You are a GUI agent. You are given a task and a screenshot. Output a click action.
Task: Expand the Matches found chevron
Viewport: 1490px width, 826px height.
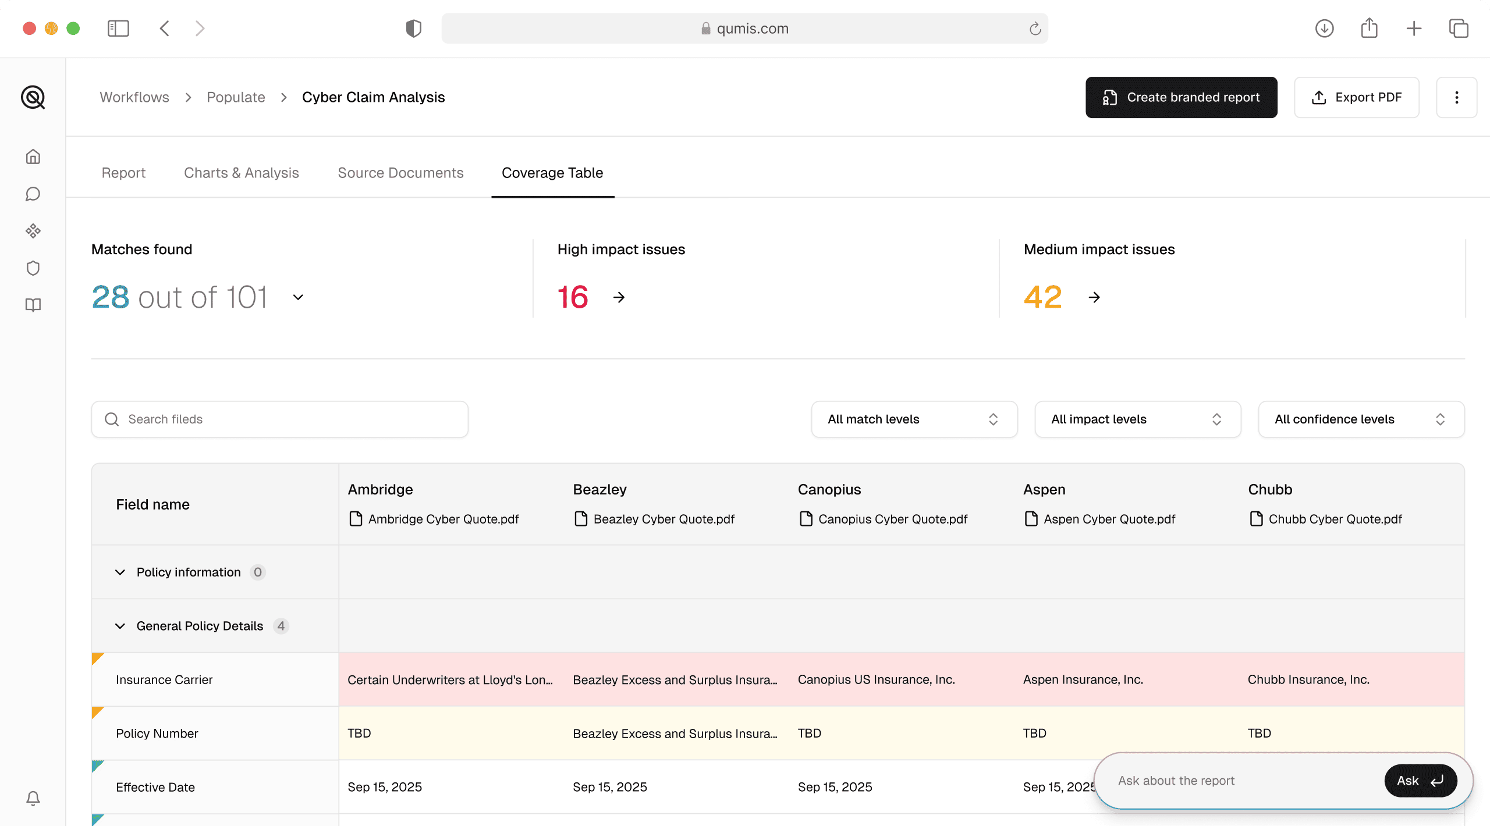pos(297,297)
